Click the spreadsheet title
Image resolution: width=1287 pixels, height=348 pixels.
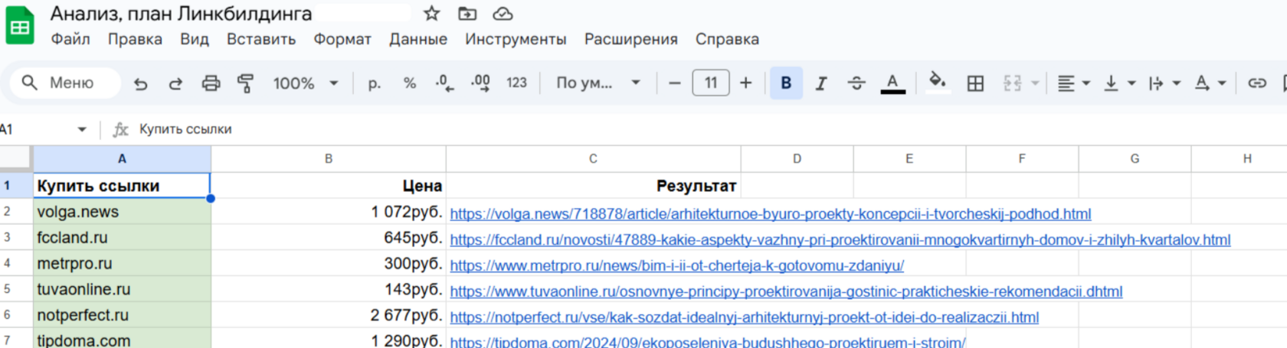tap(182, 14)
